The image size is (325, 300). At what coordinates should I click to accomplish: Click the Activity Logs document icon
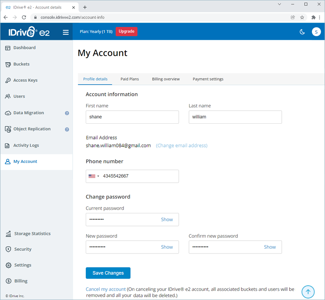click(7, 146)
